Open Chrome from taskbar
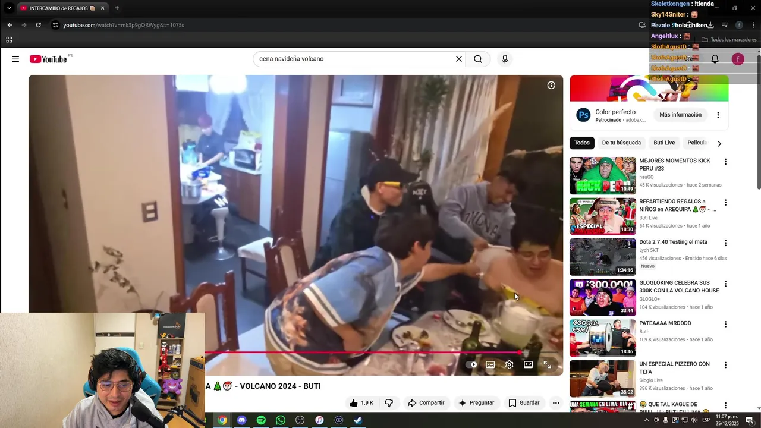Image resolution: width=761 pixels, height=428 pixels. (222, 420)
